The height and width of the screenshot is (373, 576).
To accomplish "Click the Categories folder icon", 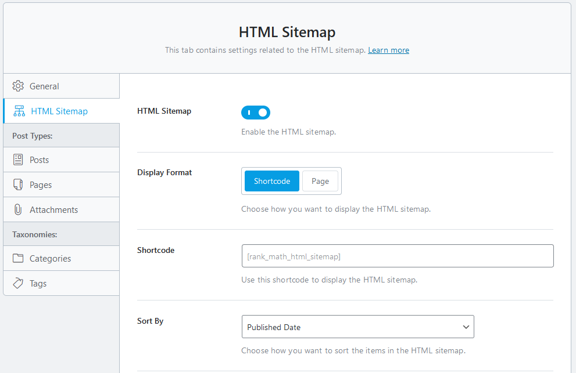I will [18, 258].
